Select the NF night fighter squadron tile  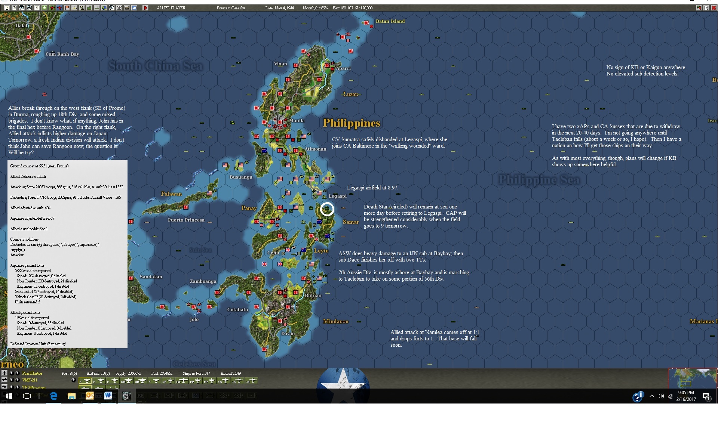[x=168, y=381]
